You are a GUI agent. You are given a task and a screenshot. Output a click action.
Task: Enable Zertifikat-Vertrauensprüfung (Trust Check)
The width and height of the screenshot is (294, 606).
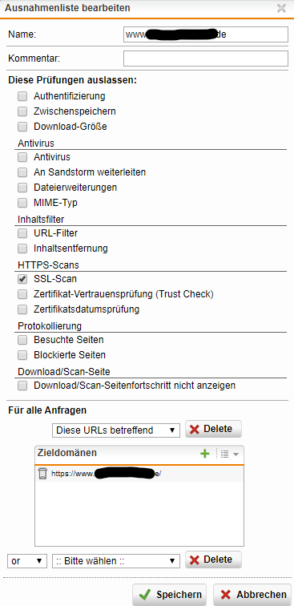tap(22, 294)
